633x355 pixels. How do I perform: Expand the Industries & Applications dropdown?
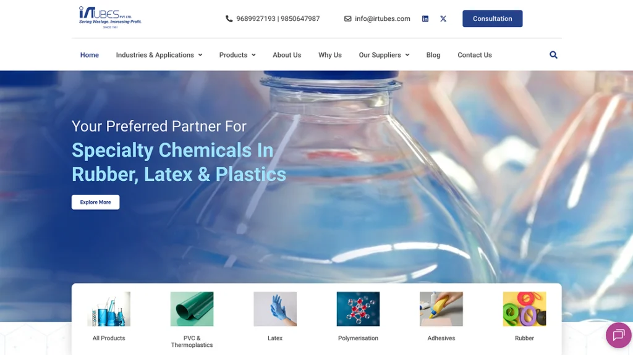click(x=159, y=55)
